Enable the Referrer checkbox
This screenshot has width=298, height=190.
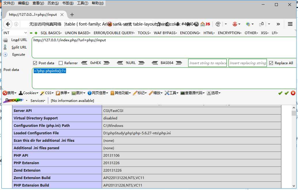[61, 63]
